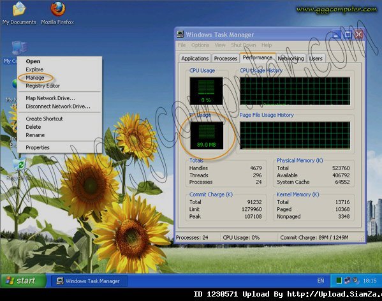Screen dimensions: 382x301
Task: Open the View menu in Task Manager
Action: coord(220,45)
